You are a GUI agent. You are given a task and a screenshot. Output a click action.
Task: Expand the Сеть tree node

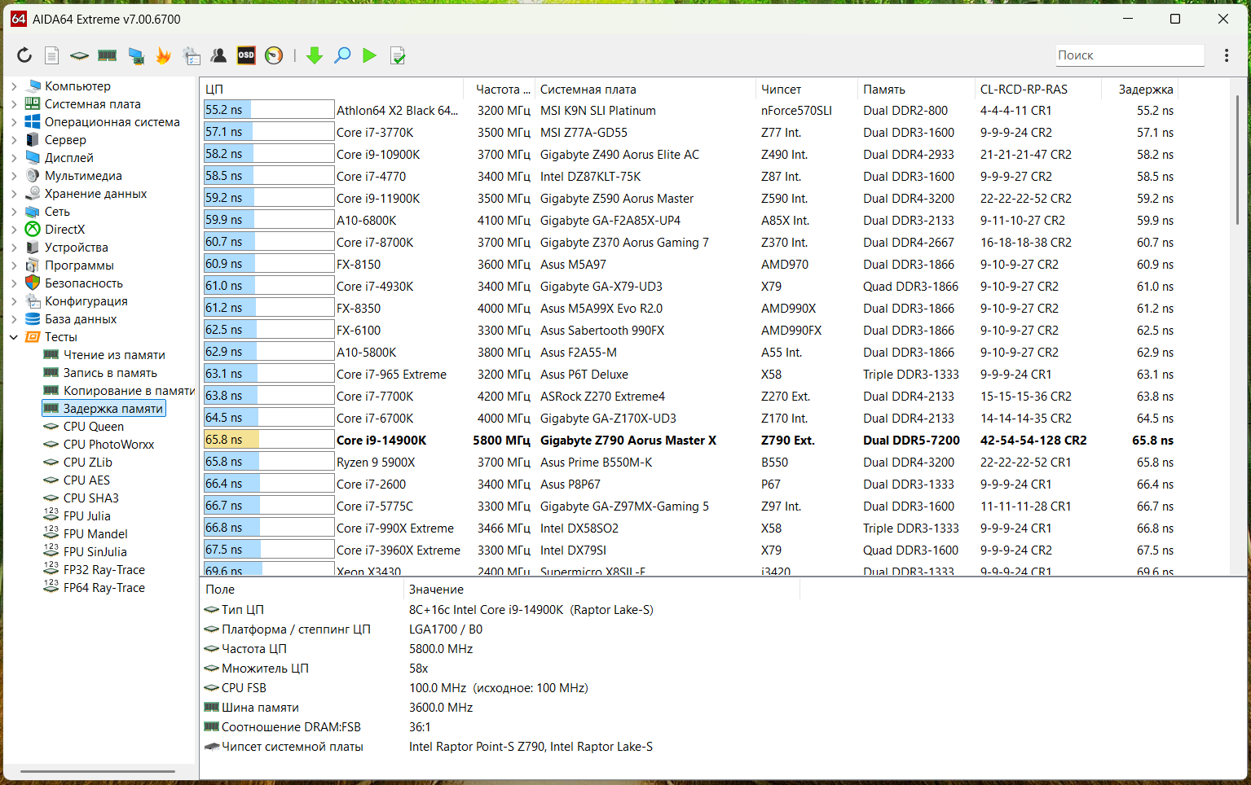point(14,212)
